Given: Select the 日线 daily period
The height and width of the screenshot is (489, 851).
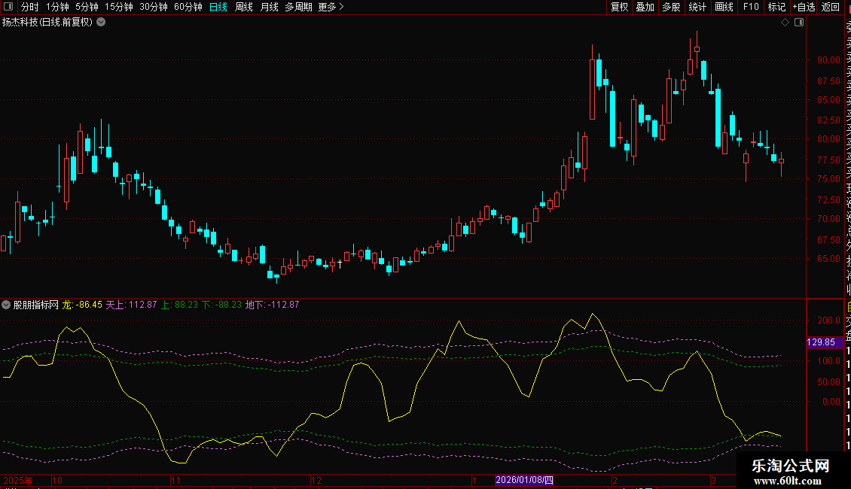Looking at the screenshot, I should point(218,7).
